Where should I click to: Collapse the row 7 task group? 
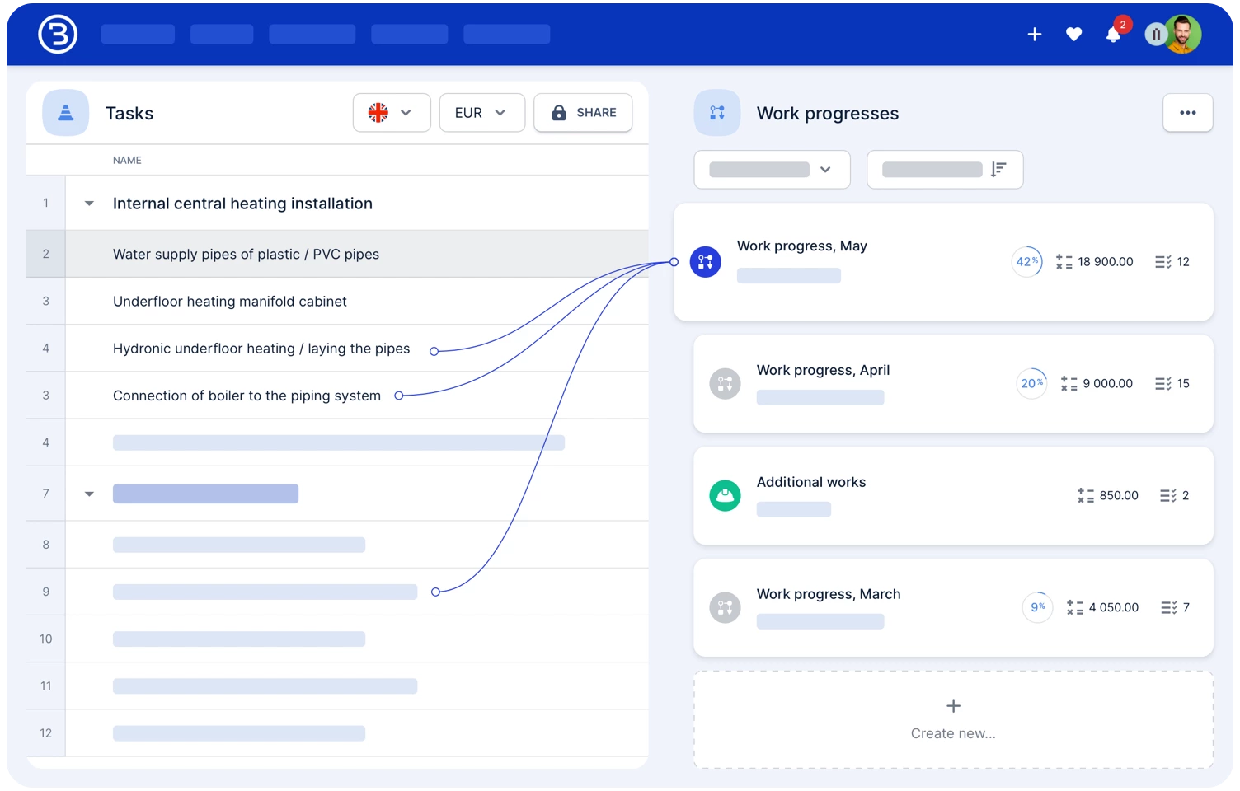tap(89, 494)
